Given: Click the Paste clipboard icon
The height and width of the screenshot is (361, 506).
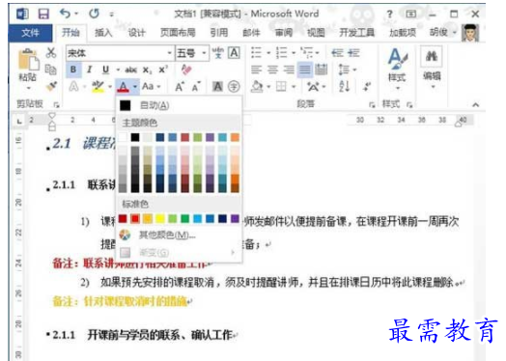Looking at the screenshot, I should point(28,60).
